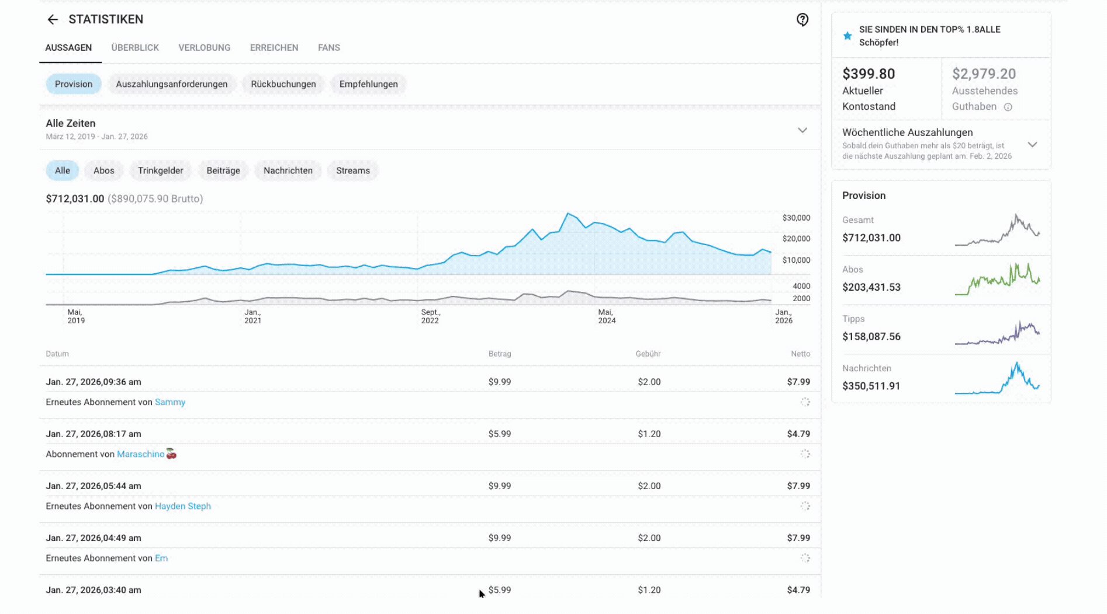Click the Abos green sparkline chart
Image resolution: width=1107 pixels, height=614 pixels.
(997, 279)
